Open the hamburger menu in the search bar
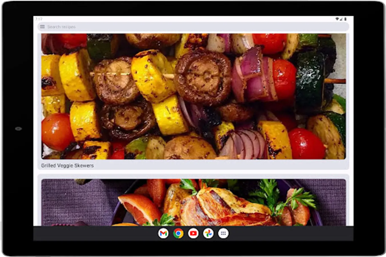The height and width of the screenshot is (257, 386). coord(42,27)
